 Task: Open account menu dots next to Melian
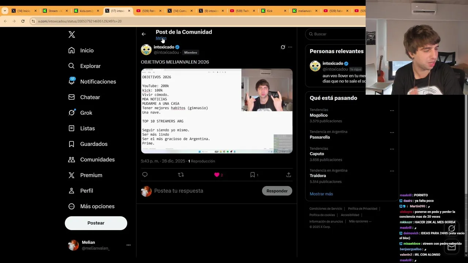128,245
